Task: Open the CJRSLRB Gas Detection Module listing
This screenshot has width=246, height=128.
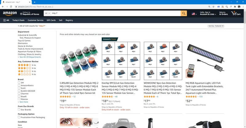Action: [x=79, y=88]
